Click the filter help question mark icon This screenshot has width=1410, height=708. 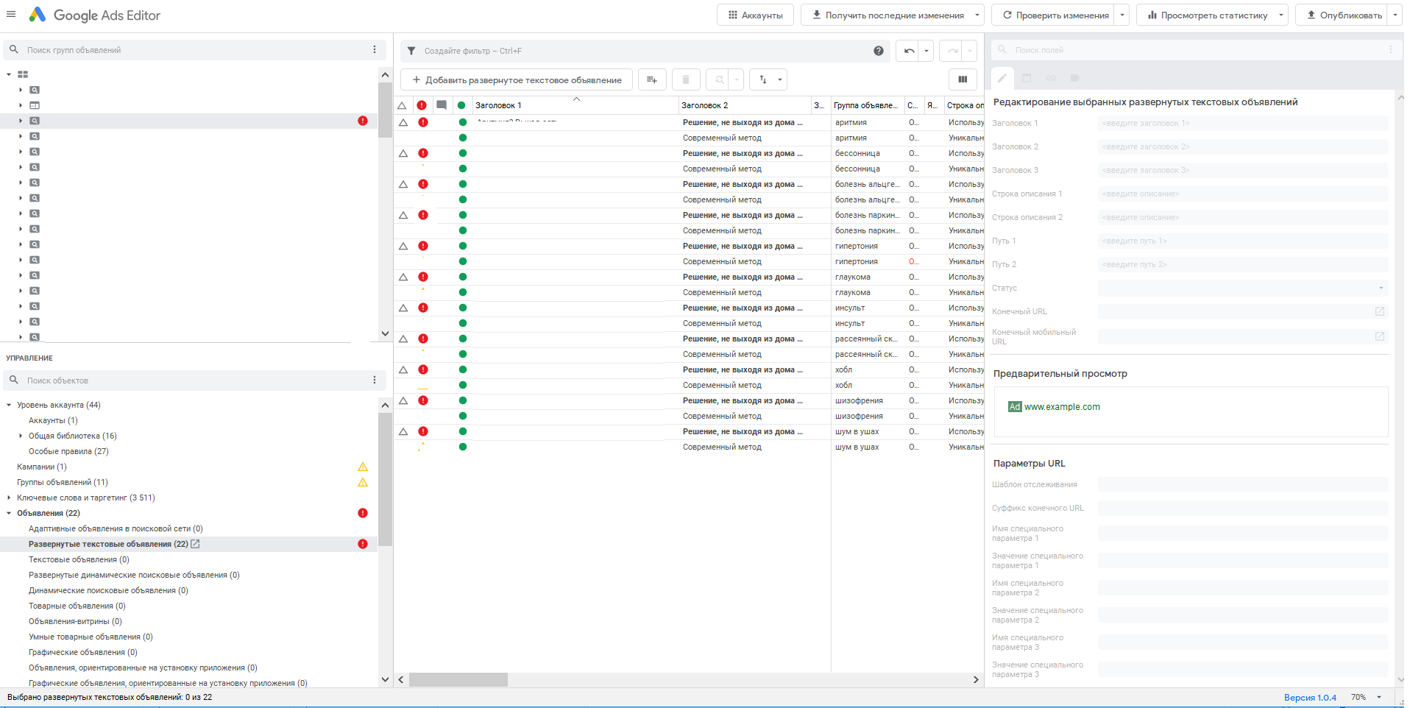(878, 51)
